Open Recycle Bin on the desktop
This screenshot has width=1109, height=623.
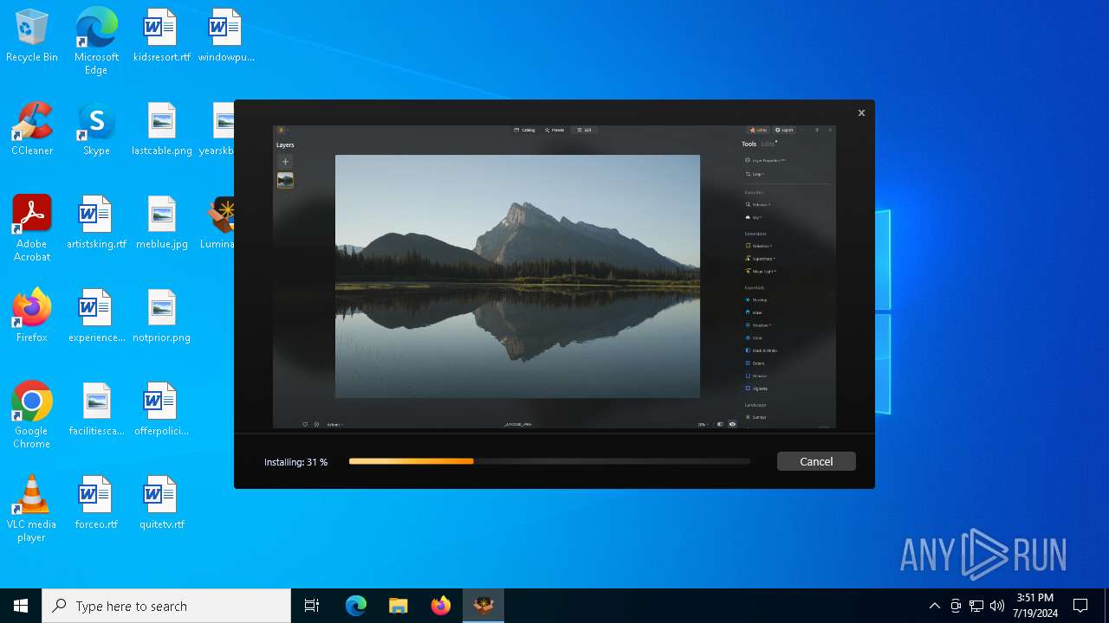(32, 36)
